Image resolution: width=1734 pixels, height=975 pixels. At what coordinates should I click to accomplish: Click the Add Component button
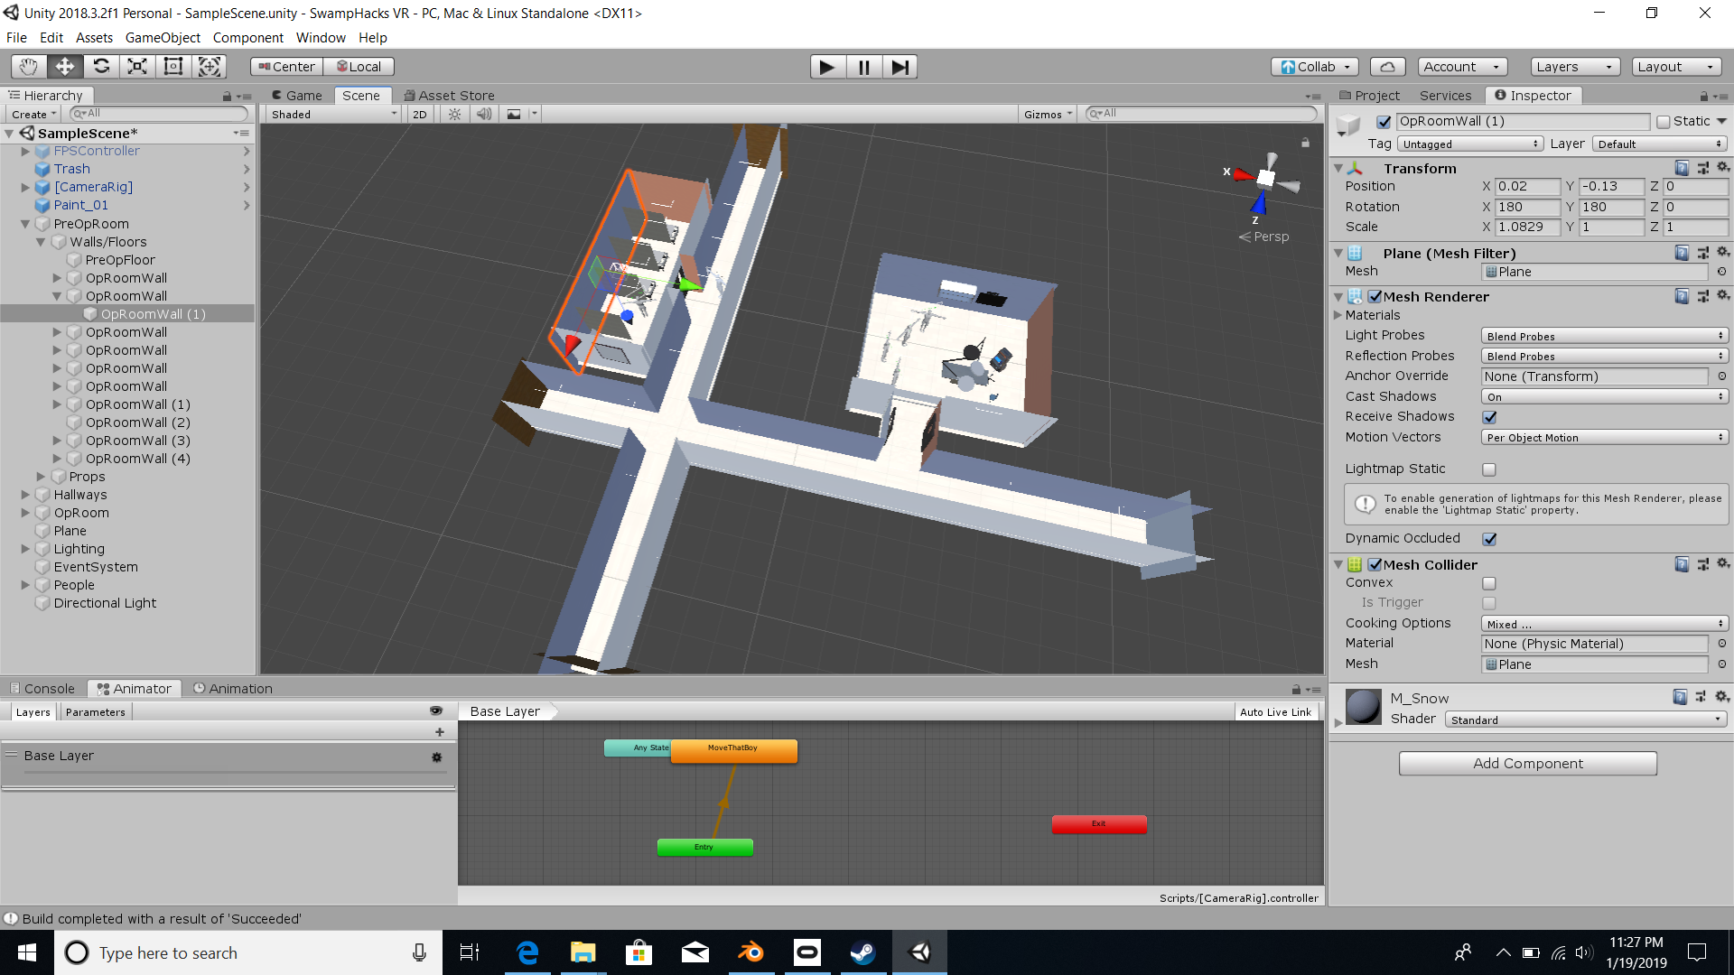click(1527, 764)
